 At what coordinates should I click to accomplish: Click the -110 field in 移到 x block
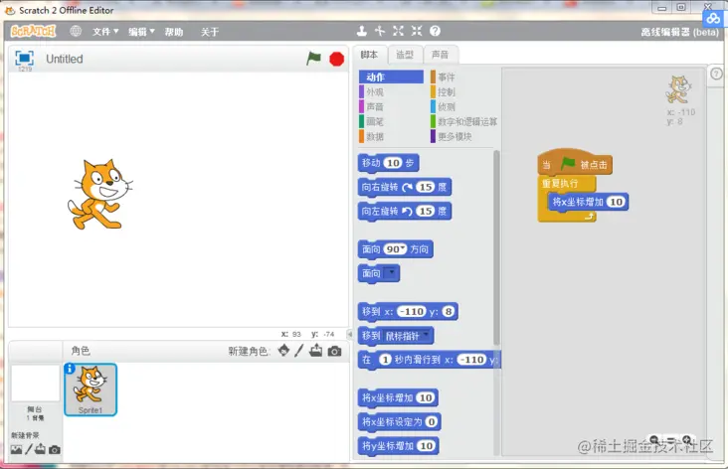tap(413, 311)
